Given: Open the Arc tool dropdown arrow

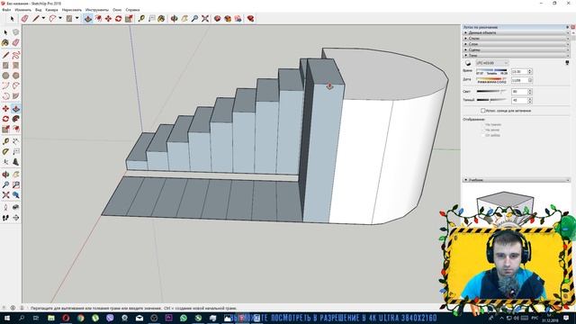Looking at the screenshot, I should 60,18.
